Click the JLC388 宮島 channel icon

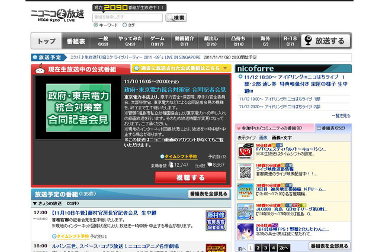(x=245, y=211)
